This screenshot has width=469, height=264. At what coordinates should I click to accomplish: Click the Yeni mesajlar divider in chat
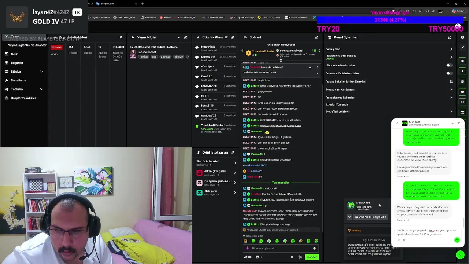(281, 183)
